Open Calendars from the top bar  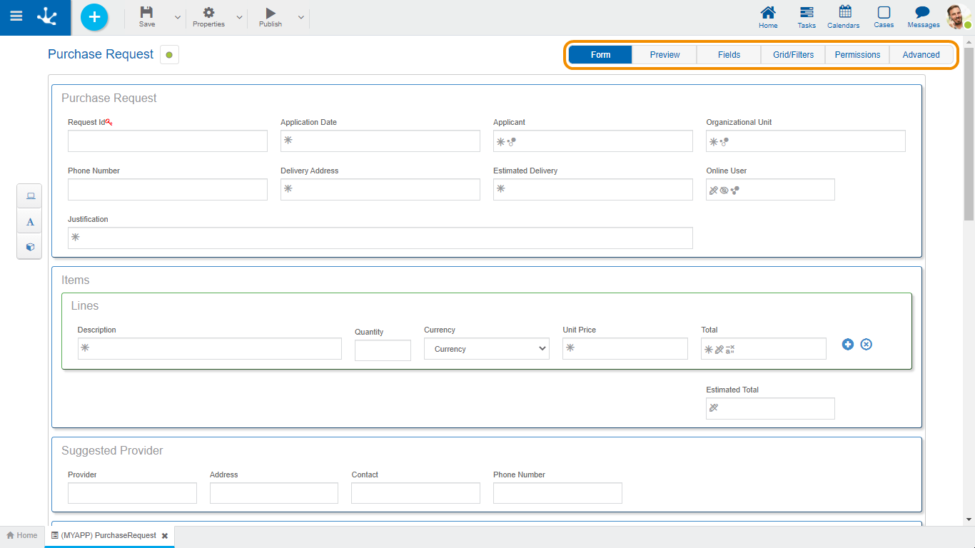844,16
